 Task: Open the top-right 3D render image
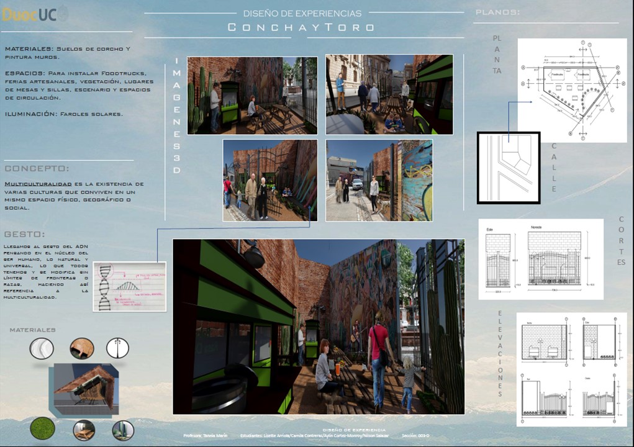(389, 94)
